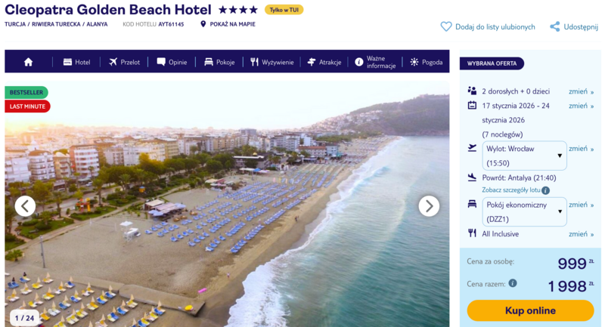This screenshot has height=327, width=605.
Task: Switch to the Wyżywienie tab
Action: 271,62
